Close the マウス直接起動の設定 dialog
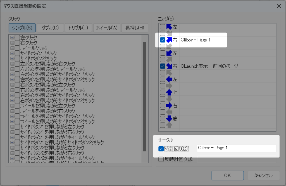Image resolution: width=286 pixels, height=186 pixels. tap(279, 6)
